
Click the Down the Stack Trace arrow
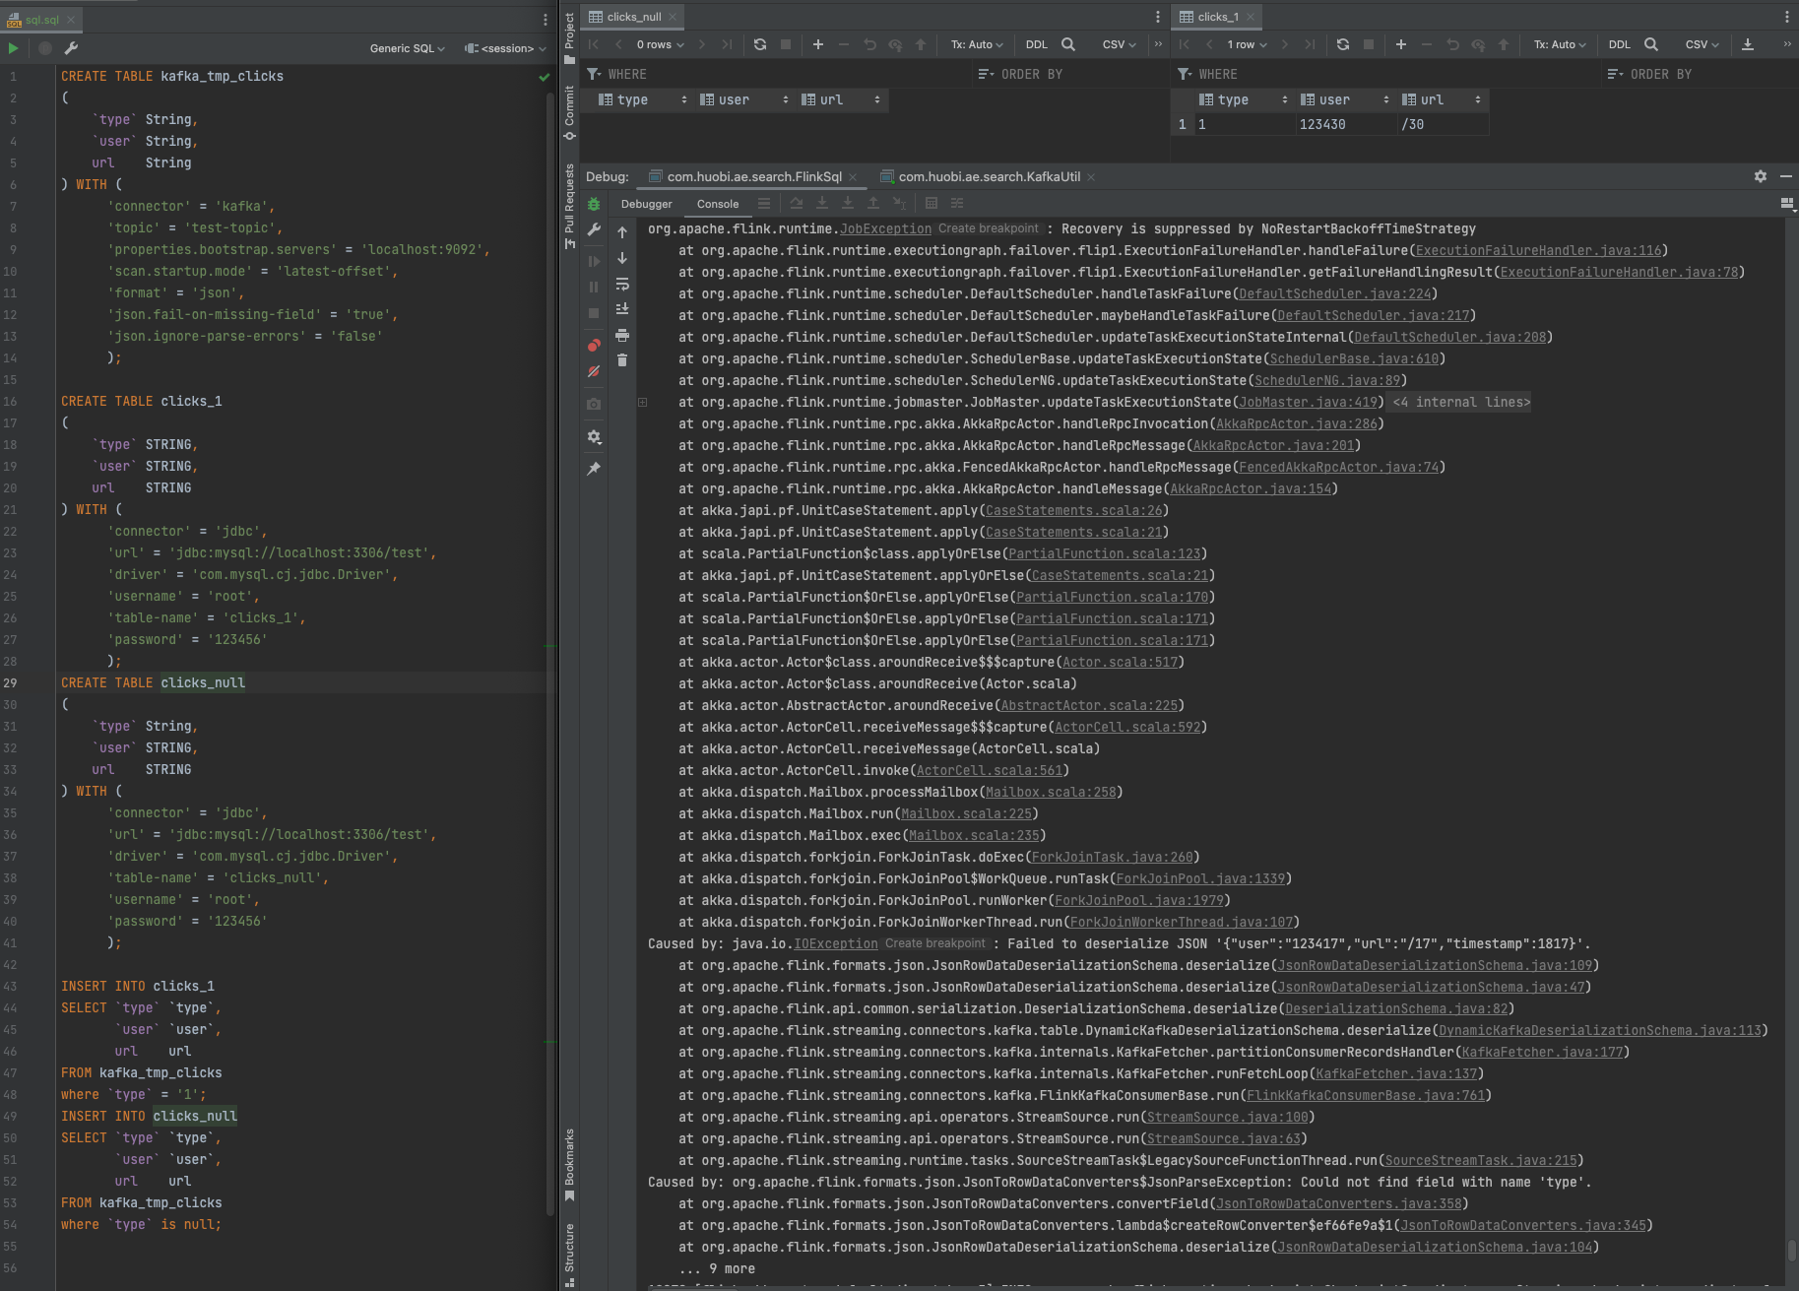[622, 258]
